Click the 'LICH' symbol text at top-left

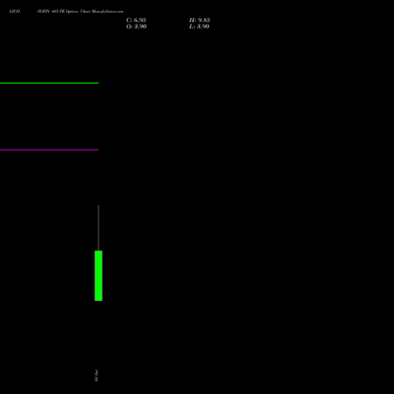[14, 11]
